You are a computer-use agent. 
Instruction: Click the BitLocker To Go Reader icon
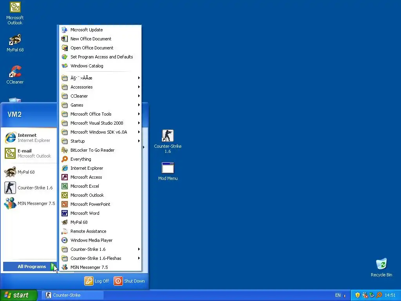coord(65,150)
